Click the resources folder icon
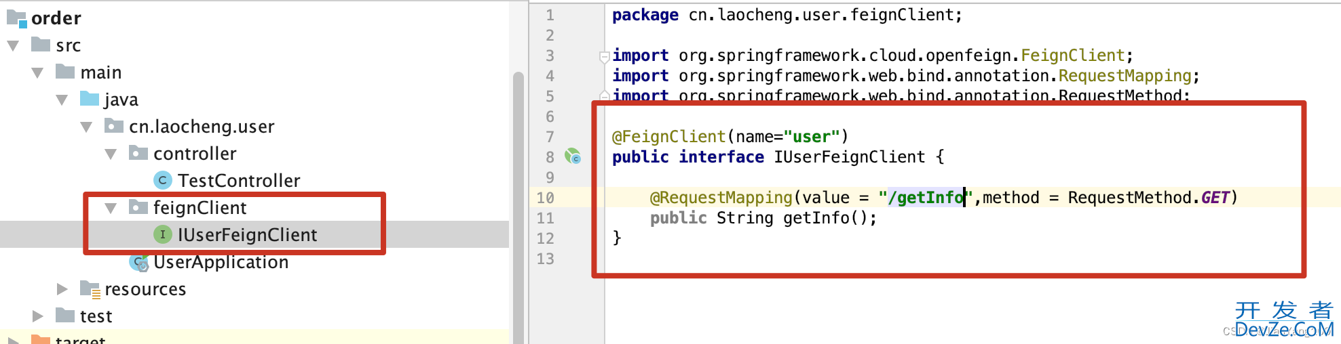Screen dimensions: 1341x344 click(90, 289)
